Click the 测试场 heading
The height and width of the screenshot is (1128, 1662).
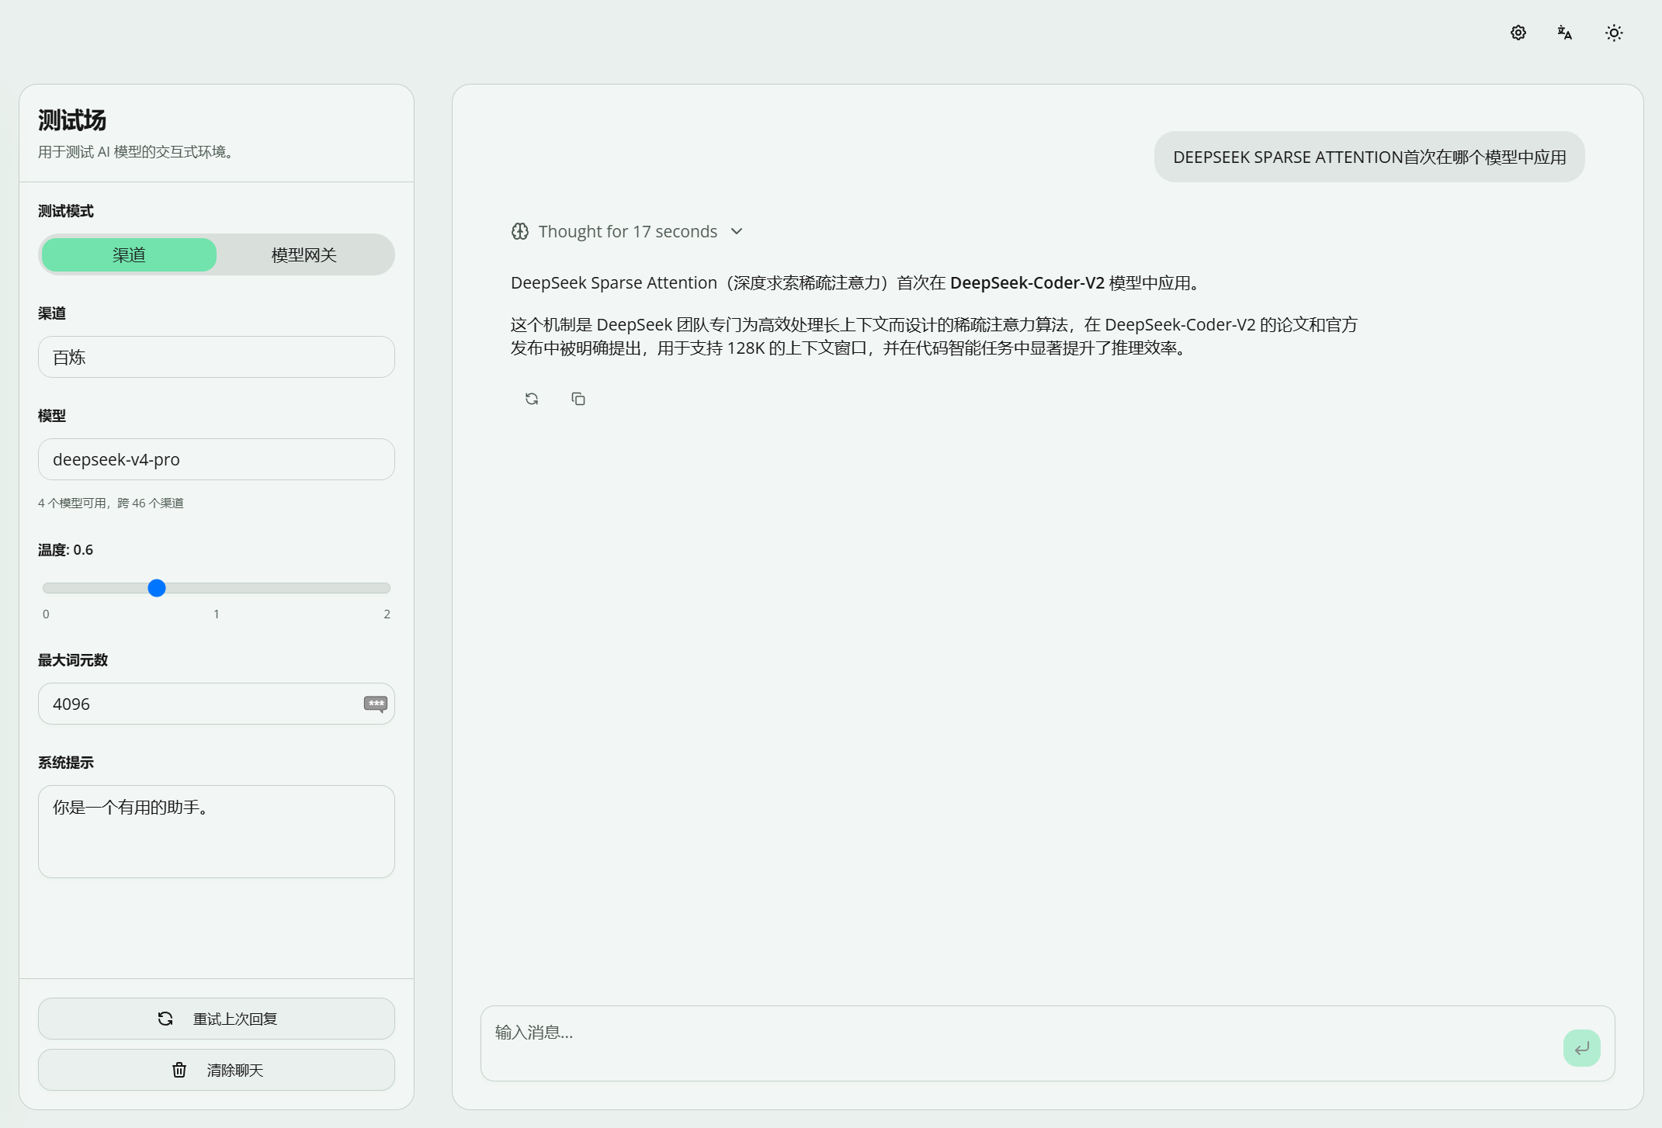point(72,120)
